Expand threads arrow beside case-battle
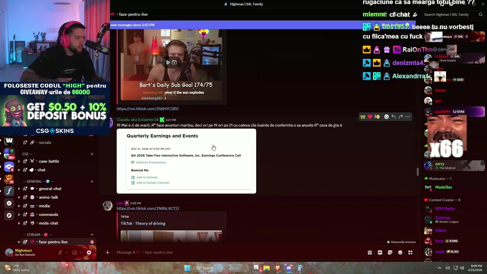Image resolution: width=487 pixels, height=274 pixels. [x=19, y=161]
